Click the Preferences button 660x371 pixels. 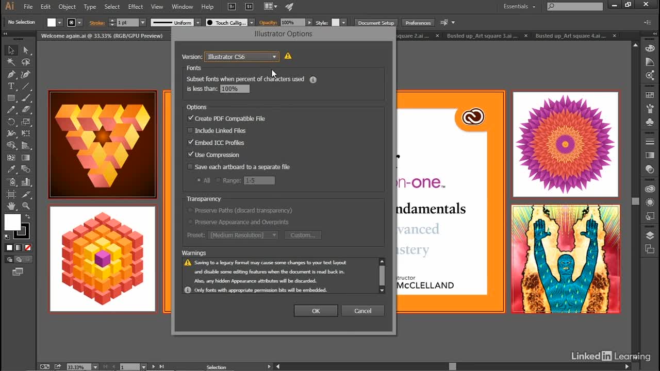click(418, 23)
